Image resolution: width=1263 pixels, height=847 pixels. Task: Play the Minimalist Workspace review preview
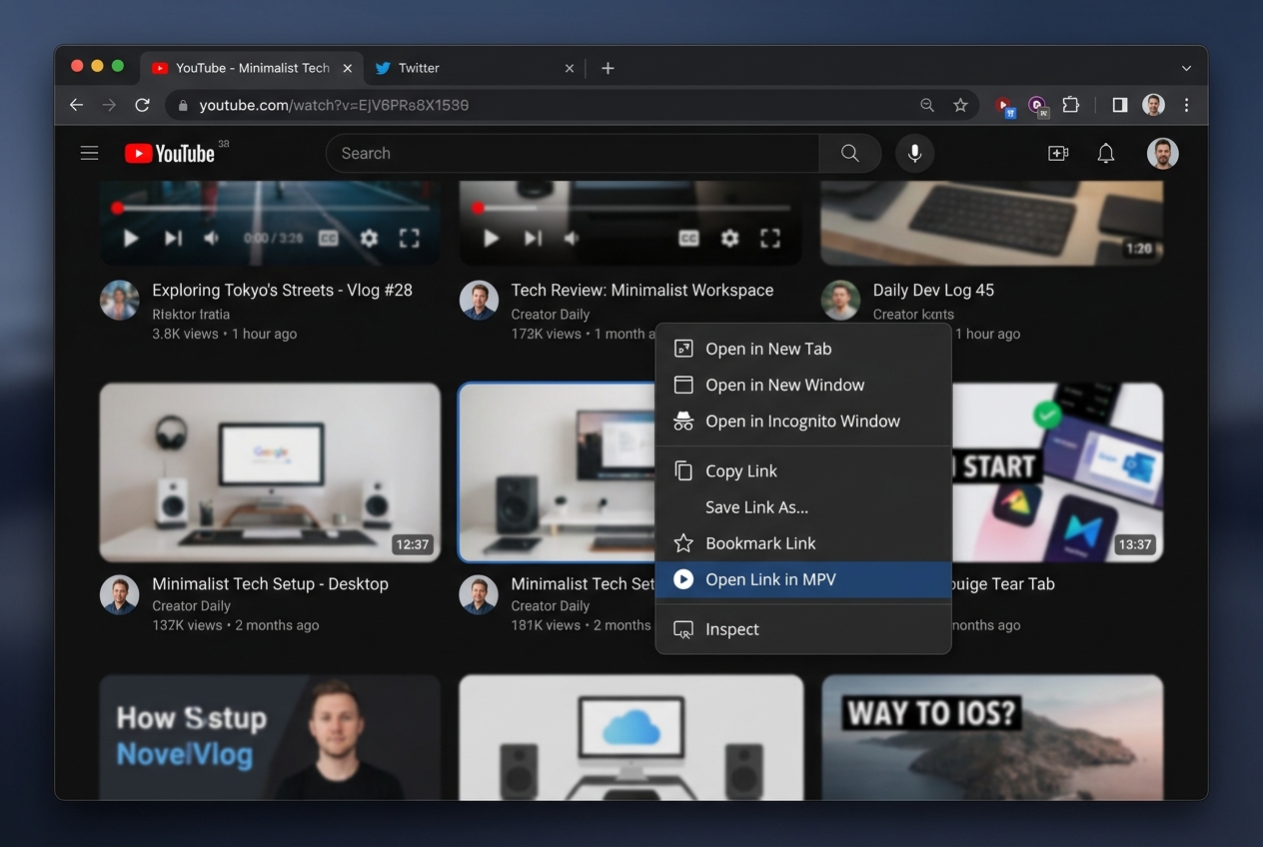click(x=491, y=238)
